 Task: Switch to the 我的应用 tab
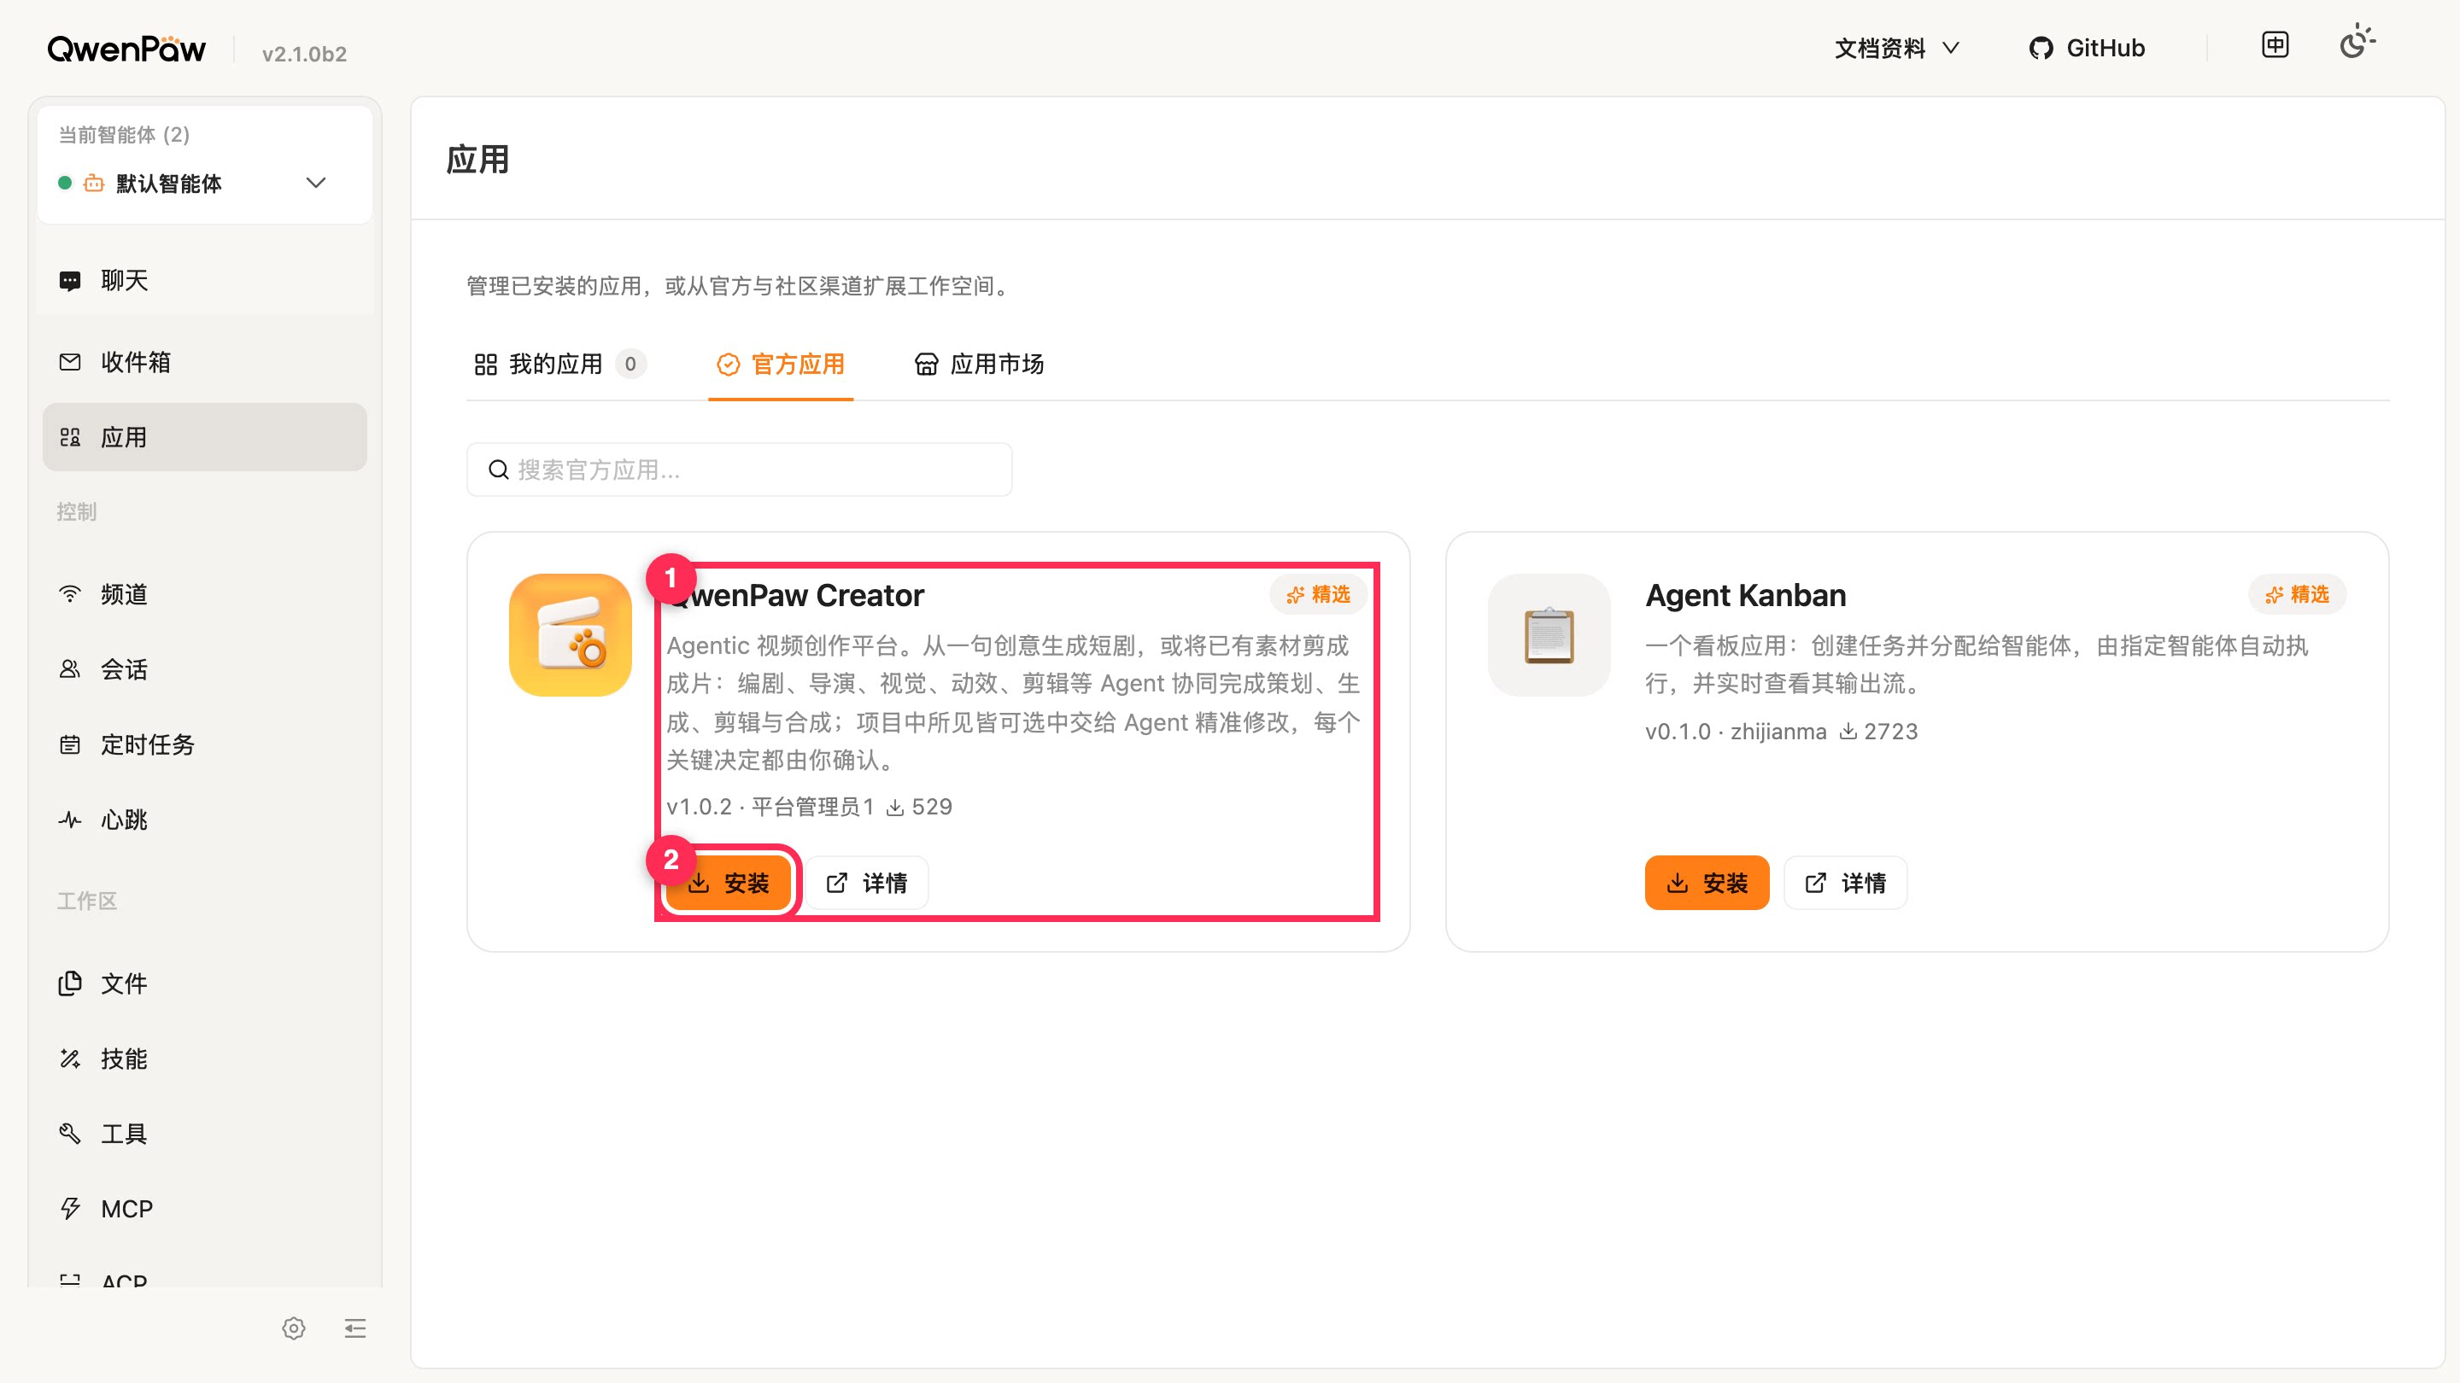tap(559, 364)
